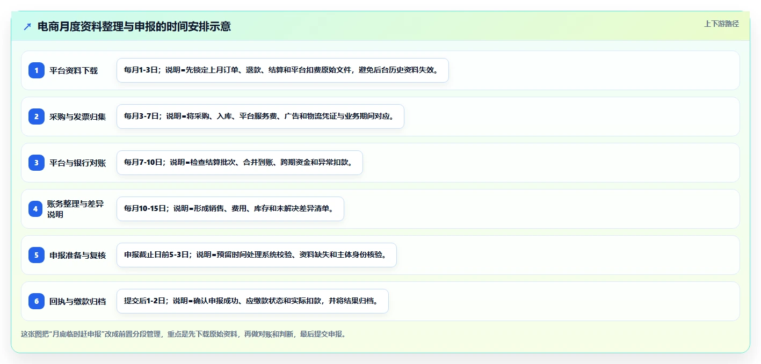Click the step 5 number badge
Screen dimensions: 761x364
point(37,255)
